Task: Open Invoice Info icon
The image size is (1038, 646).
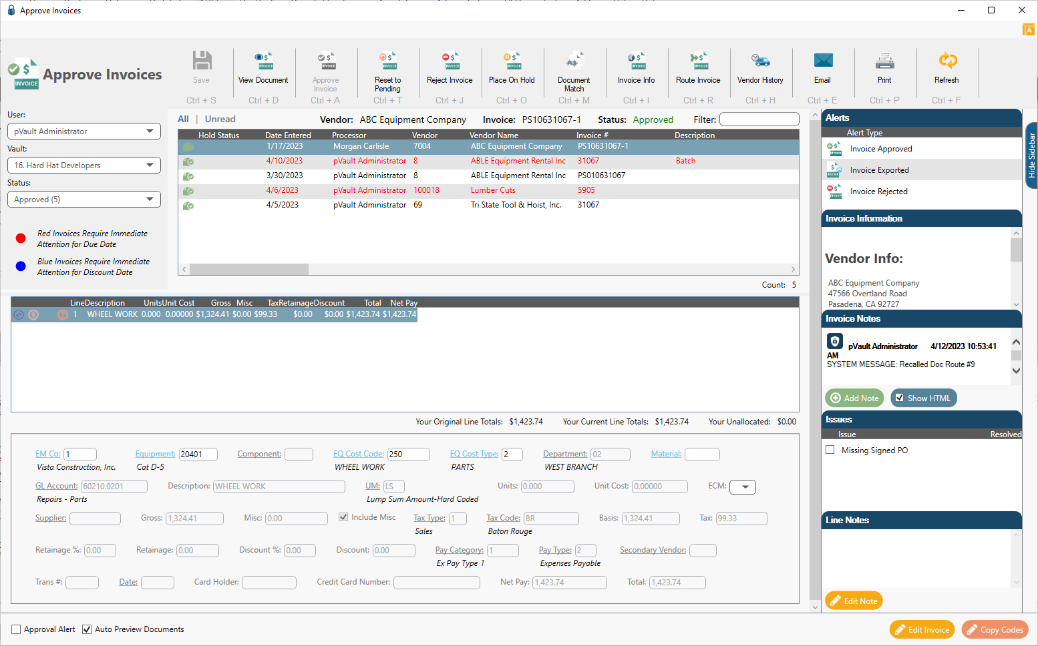Action: coord(636,61)
